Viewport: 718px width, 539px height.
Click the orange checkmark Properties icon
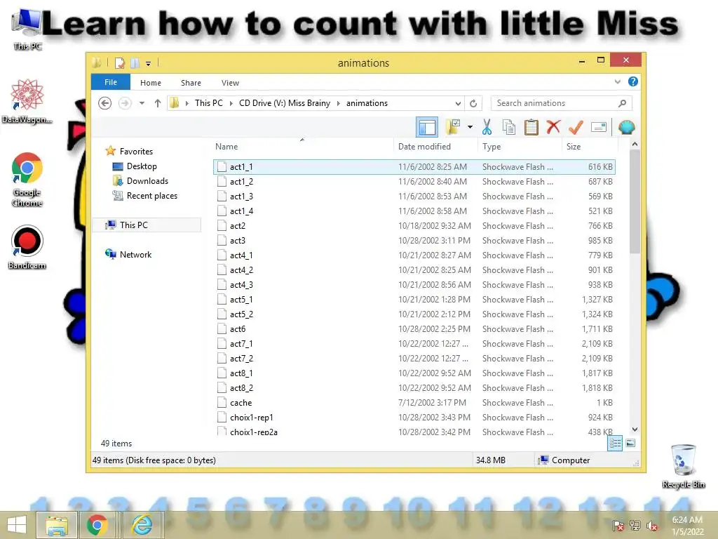pos(576,127)
